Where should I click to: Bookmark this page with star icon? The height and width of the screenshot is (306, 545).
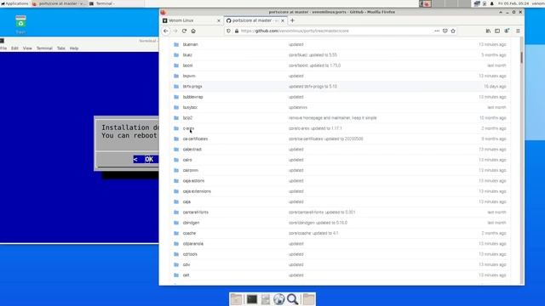tap(453, 31)
